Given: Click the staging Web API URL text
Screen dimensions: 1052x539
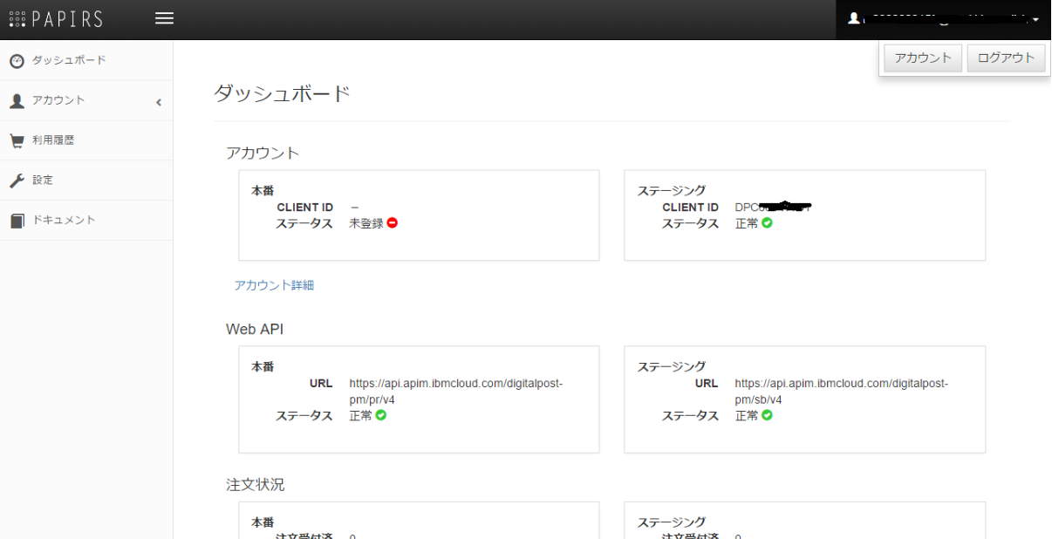Looking at the screenshot, I should 841,392.
